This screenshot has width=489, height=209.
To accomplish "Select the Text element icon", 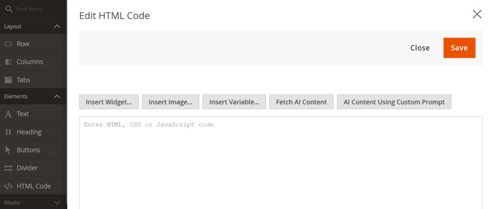I will (8, 114).
